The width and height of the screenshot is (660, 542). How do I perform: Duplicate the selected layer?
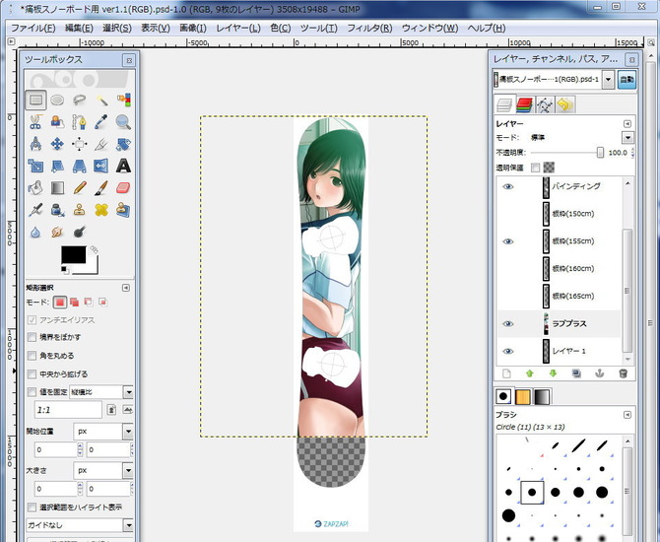(x=576, y=373)
